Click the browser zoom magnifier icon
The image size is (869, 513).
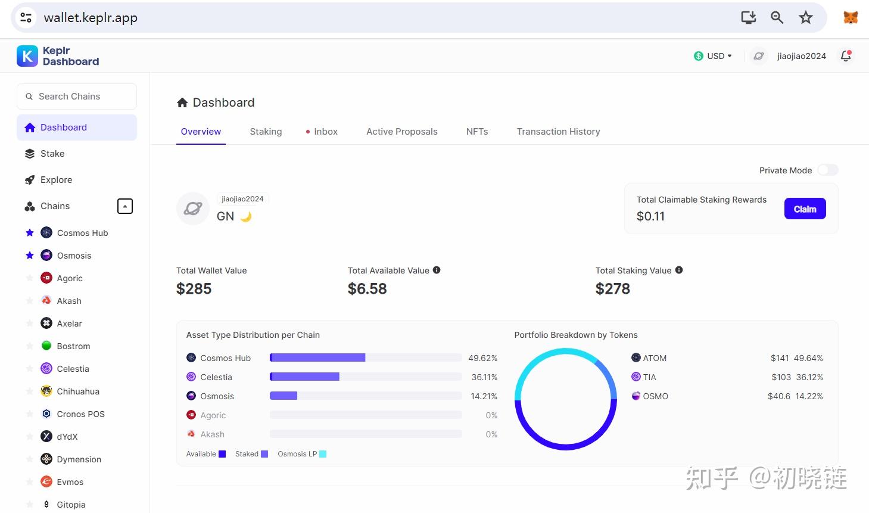(777, 18)
